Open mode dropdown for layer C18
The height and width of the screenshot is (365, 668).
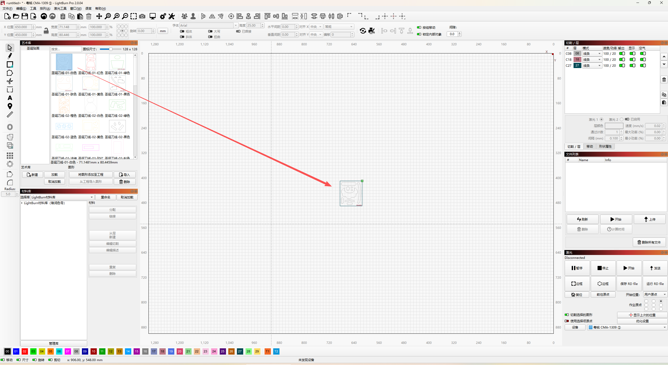(592, 60)
